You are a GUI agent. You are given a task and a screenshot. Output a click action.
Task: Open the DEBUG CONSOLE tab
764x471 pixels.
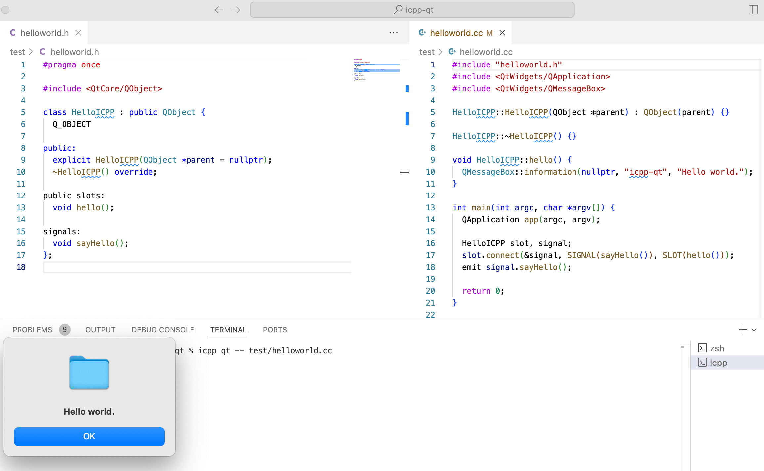162,329
